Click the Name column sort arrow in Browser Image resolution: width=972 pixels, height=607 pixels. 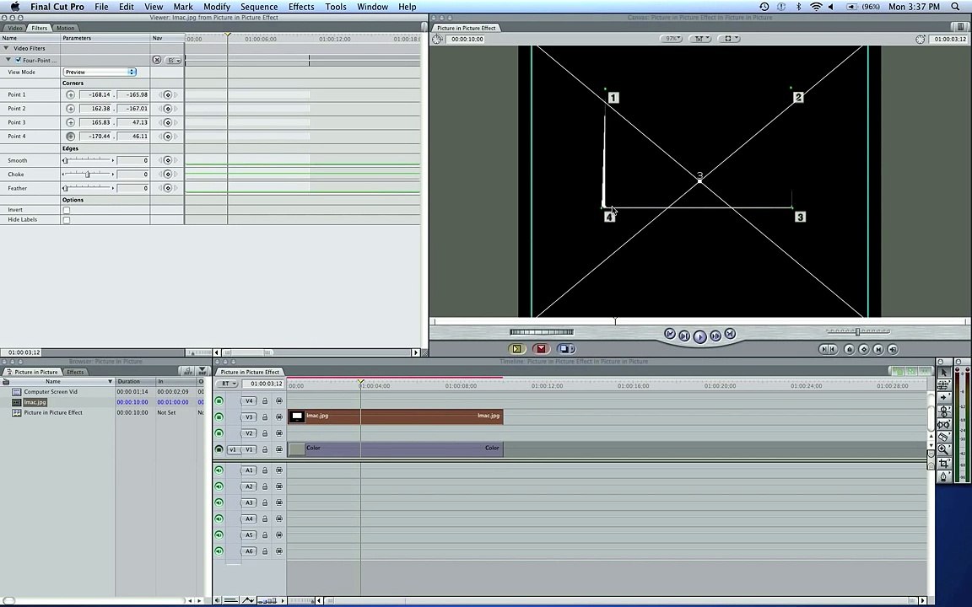[110, 382]
